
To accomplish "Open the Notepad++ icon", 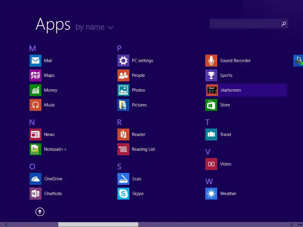I will (36, 149).
